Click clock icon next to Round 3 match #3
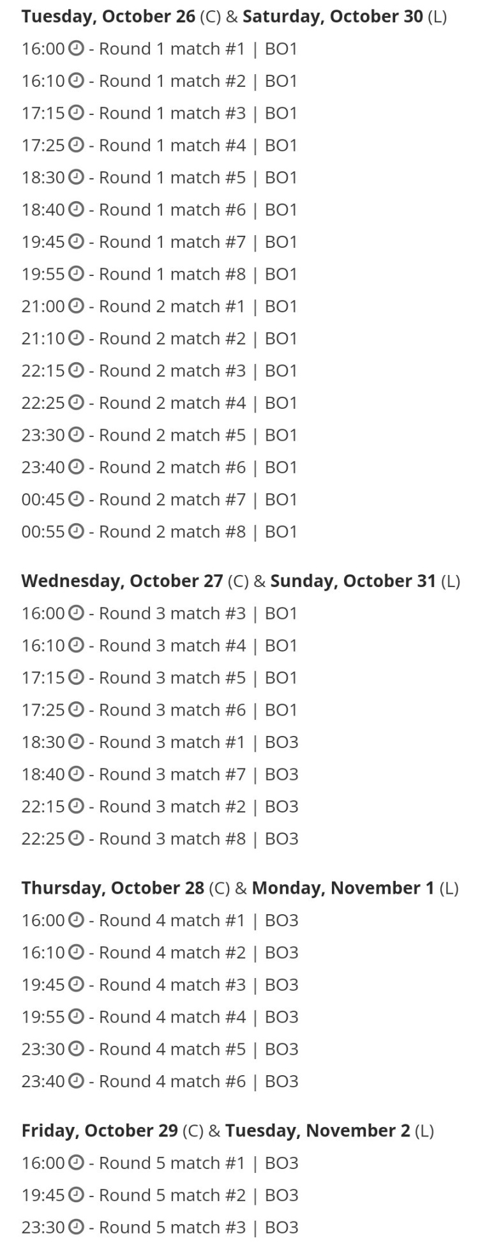487x1254 pixels. pyautogui.click(x=76, y=613)
